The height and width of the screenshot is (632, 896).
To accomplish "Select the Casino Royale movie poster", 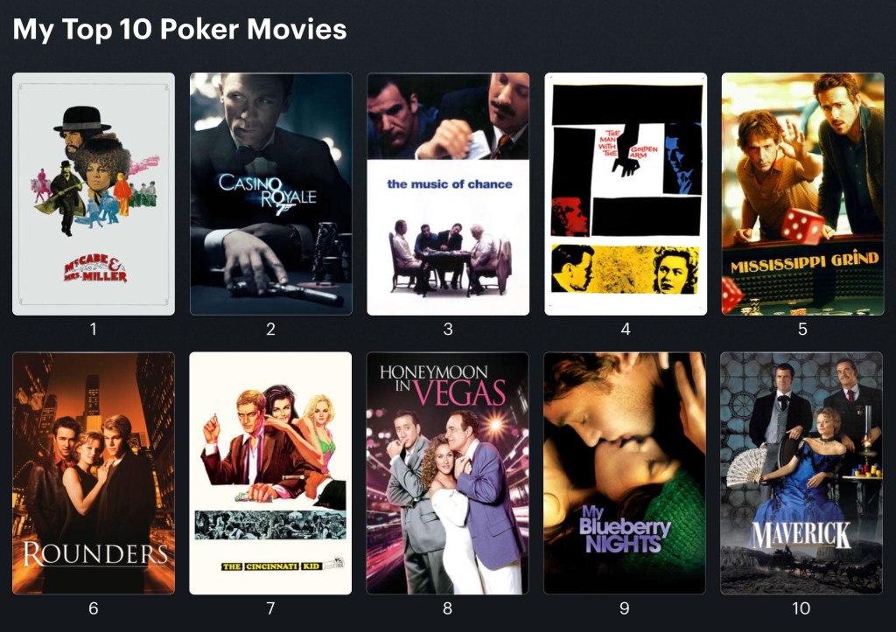I will (x=271, y=194).
